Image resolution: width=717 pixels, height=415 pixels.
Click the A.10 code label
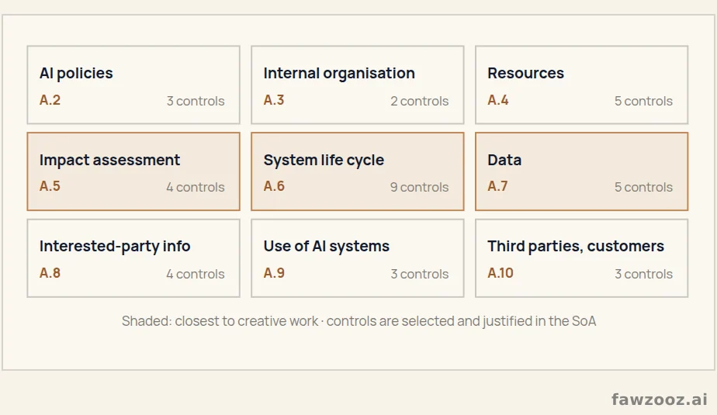[501, 273]
